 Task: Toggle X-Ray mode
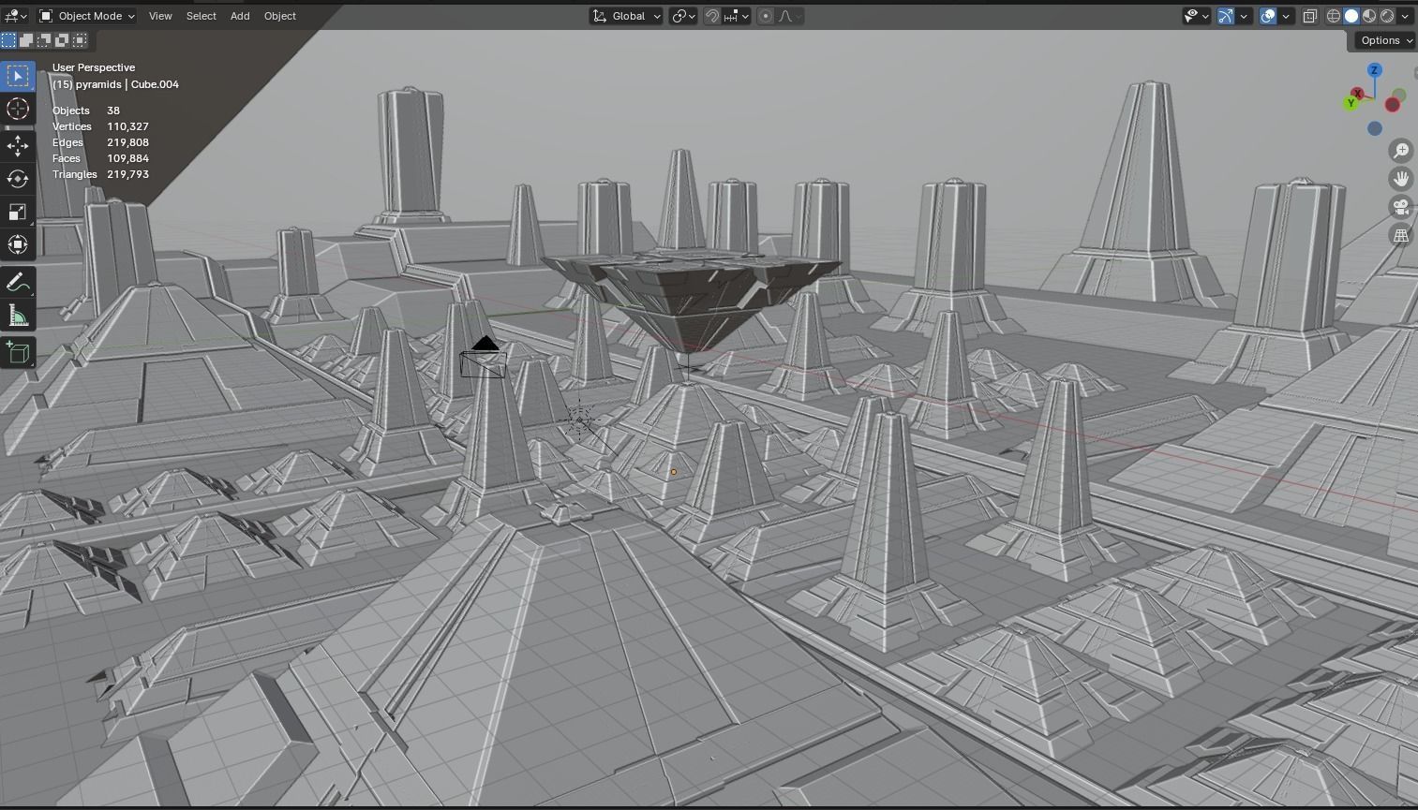pyautogui.click(x=1310, y=16)
